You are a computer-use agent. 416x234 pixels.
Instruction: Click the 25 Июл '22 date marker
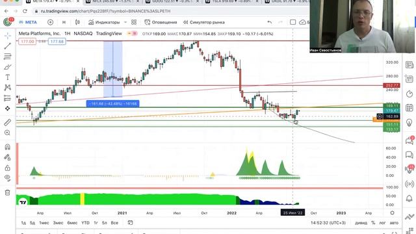pos(292,213)
